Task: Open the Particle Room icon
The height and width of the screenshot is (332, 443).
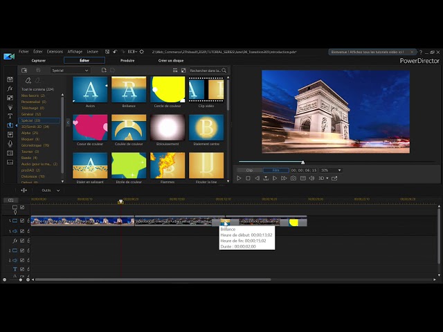Action: point(10,107)
